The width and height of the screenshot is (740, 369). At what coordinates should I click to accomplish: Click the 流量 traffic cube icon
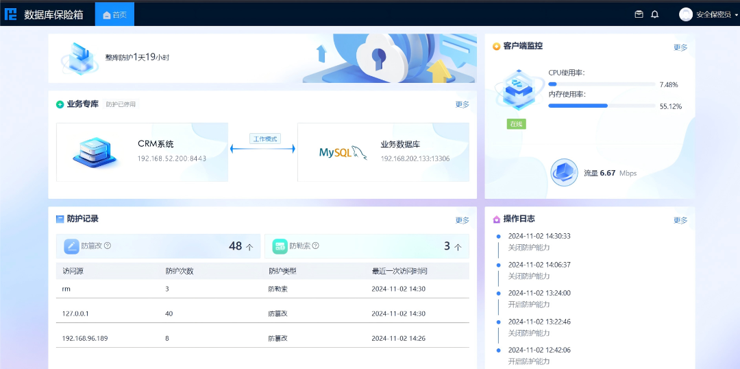pos(565,172)
